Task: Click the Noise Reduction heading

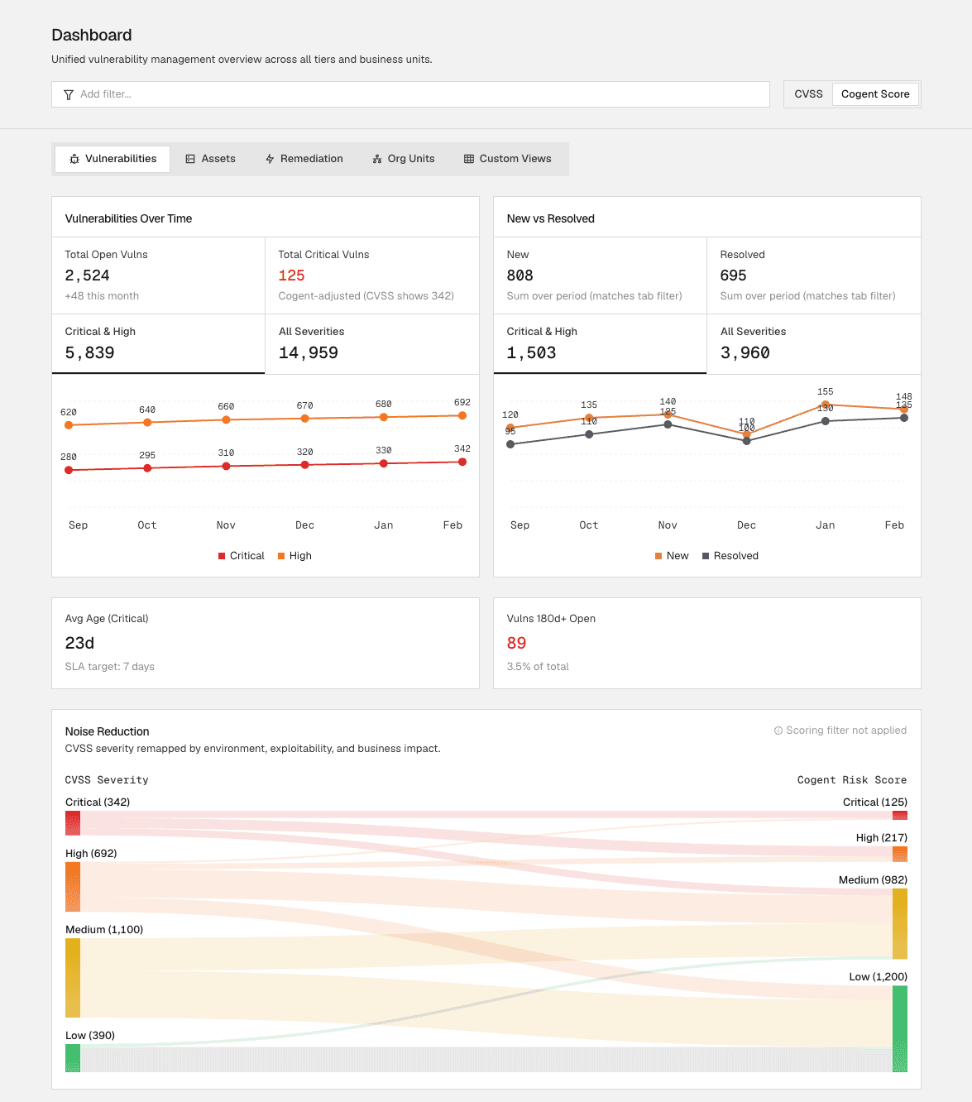Action: point(108,731)
